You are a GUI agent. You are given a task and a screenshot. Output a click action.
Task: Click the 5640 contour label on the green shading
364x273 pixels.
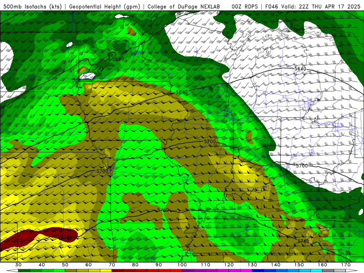[182, 92]
